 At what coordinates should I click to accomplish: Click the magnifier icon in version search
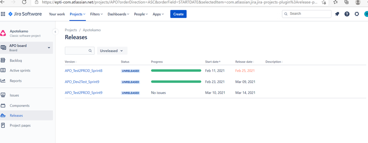click(90, 51)
